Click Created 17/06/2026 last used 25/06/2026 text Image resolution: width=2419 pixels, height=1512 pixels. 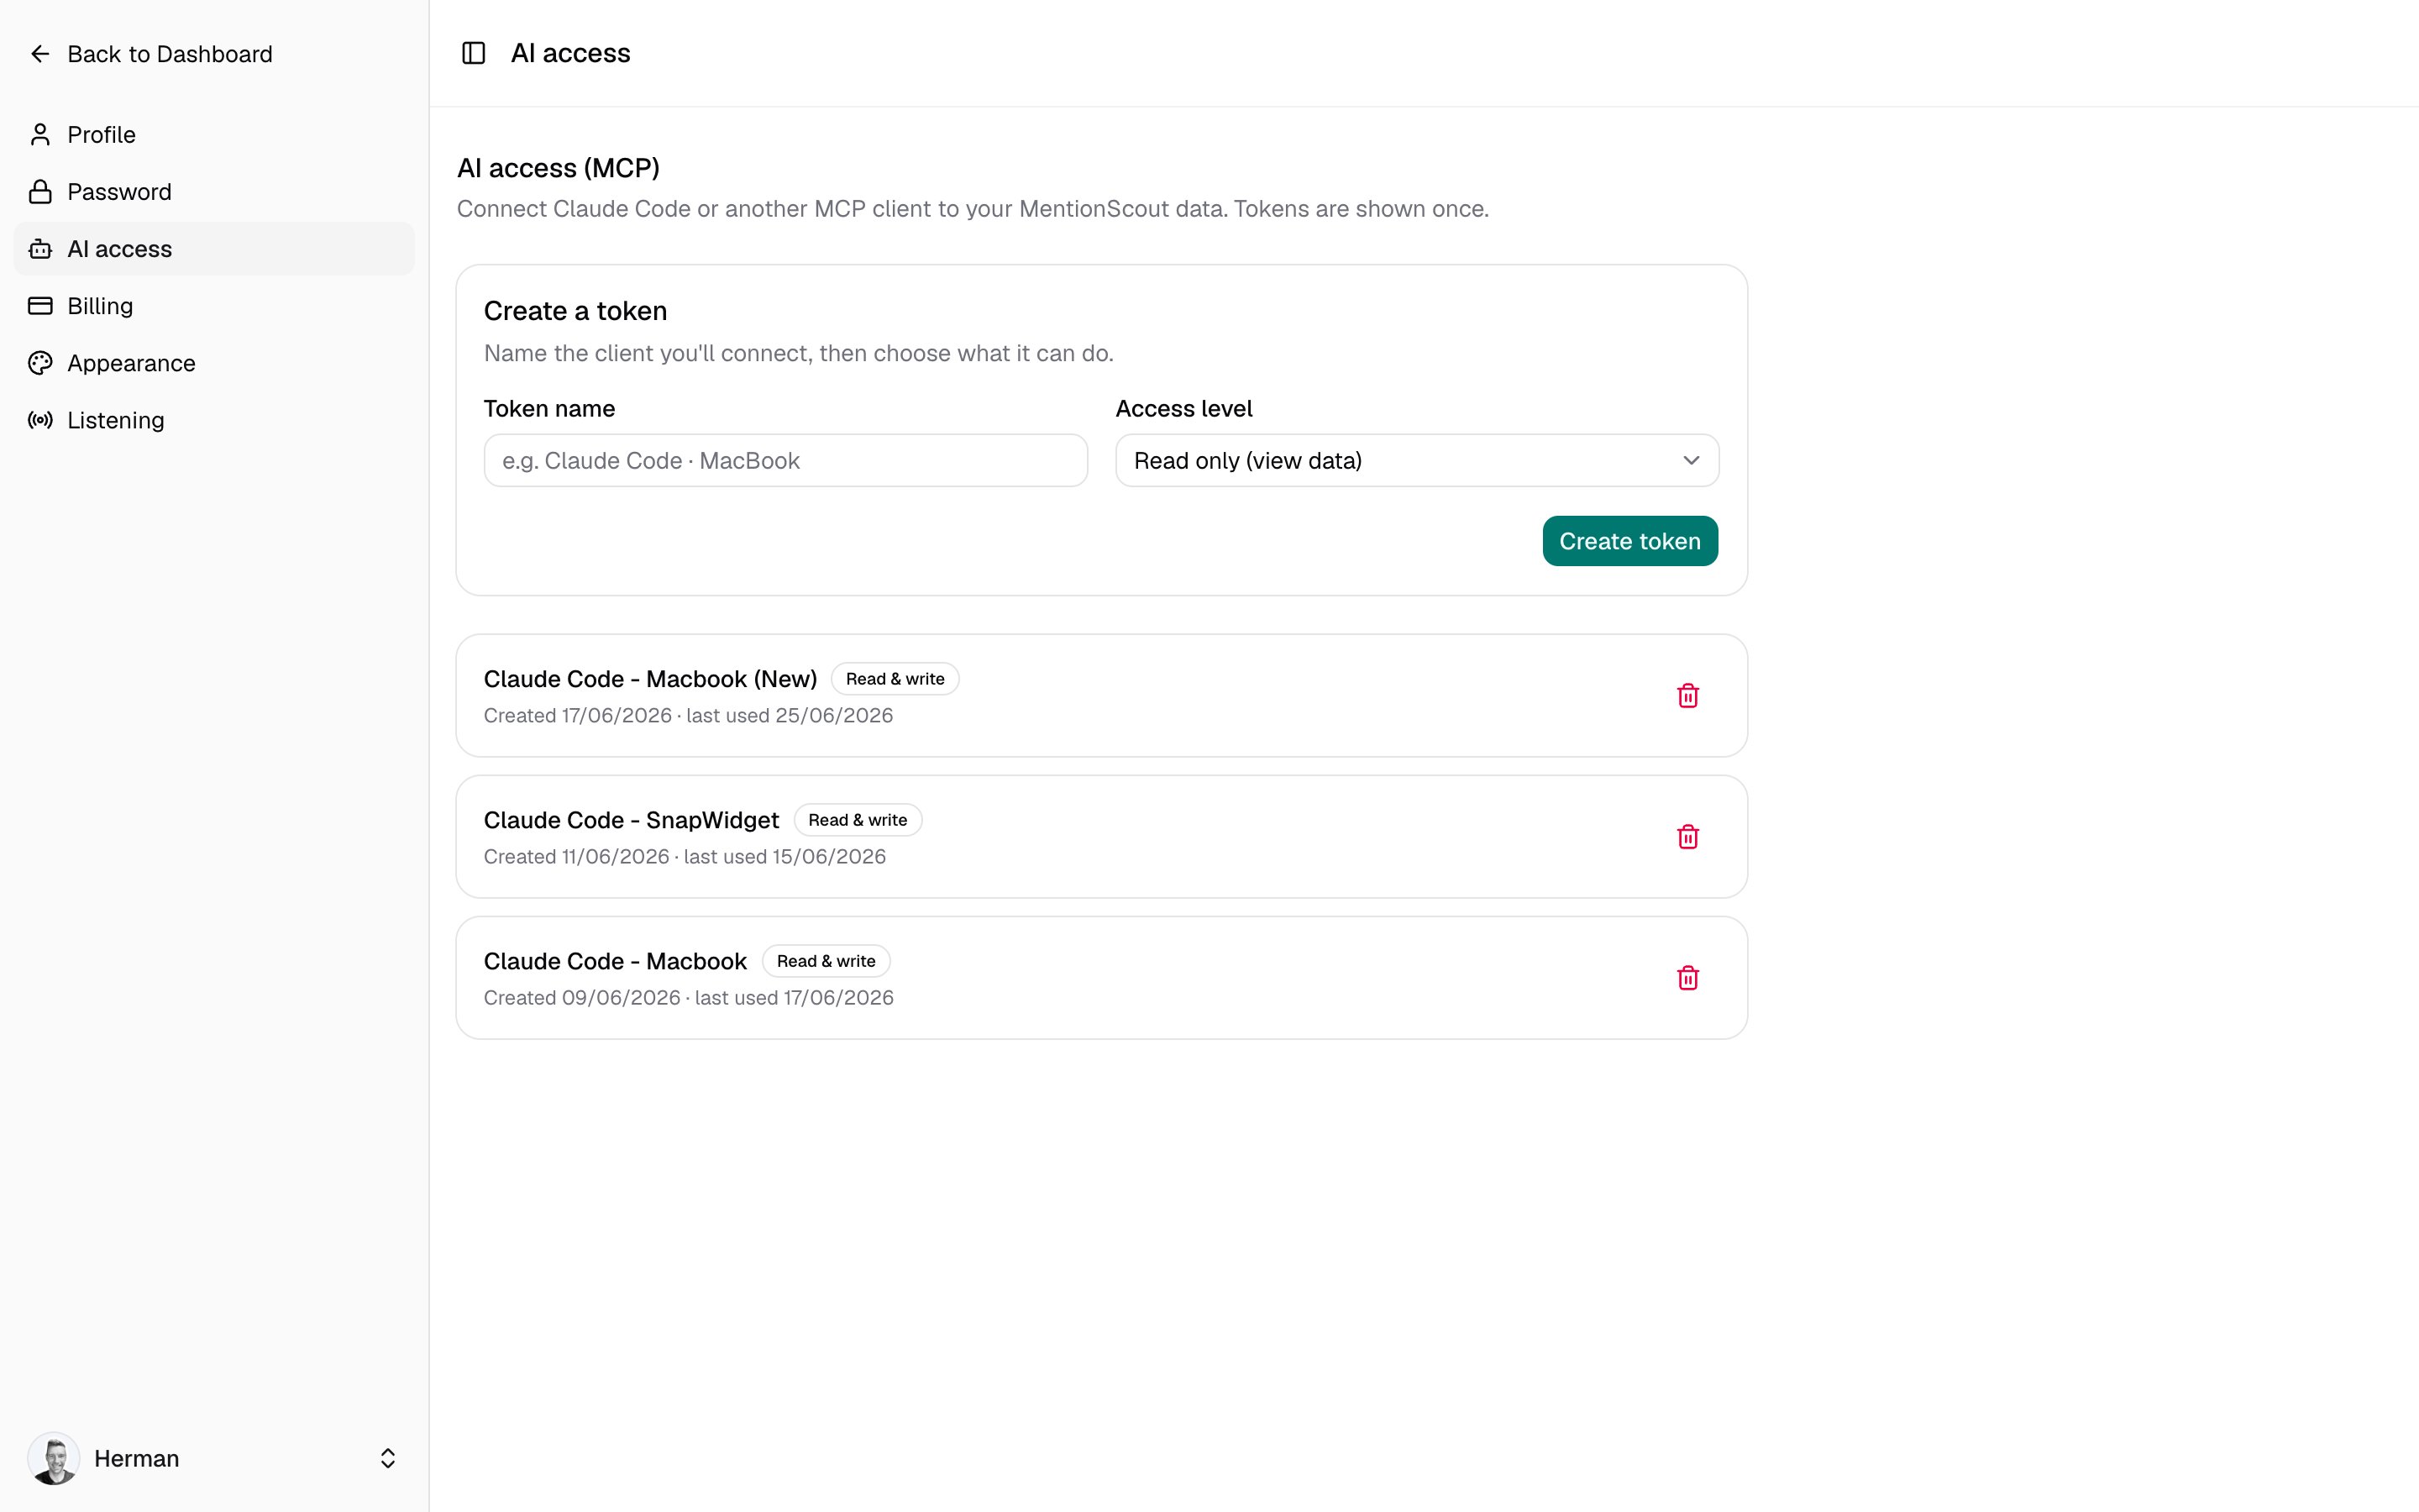(689, 716)
